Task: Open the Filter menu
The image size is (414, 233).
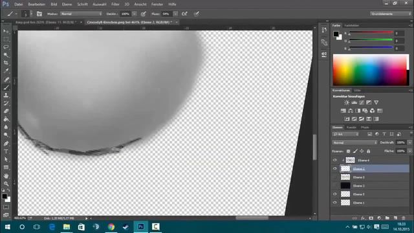Action: tap(115, 5)
